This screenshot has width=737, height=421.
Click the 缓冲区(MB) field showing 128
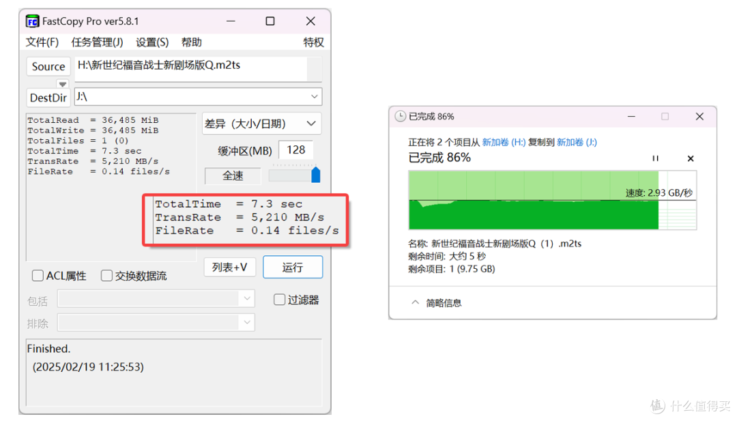click(x=295, y=150)
